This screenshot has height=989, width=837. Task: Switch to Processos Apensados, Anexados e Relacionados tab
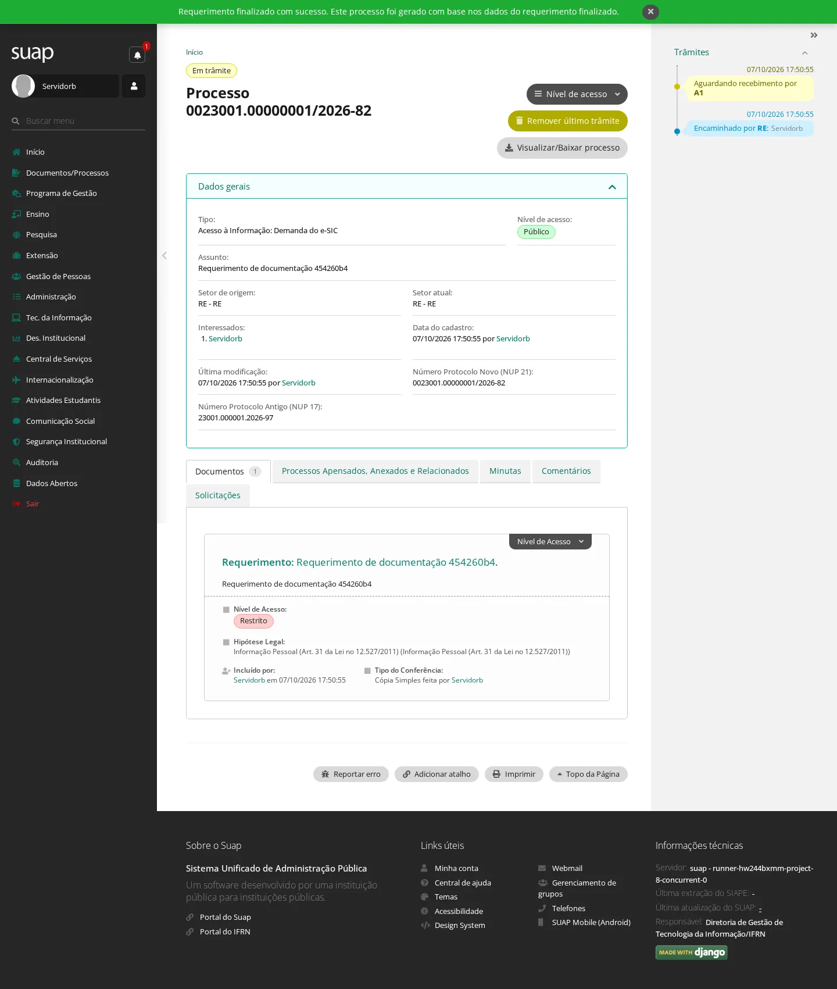coord(375,471)
